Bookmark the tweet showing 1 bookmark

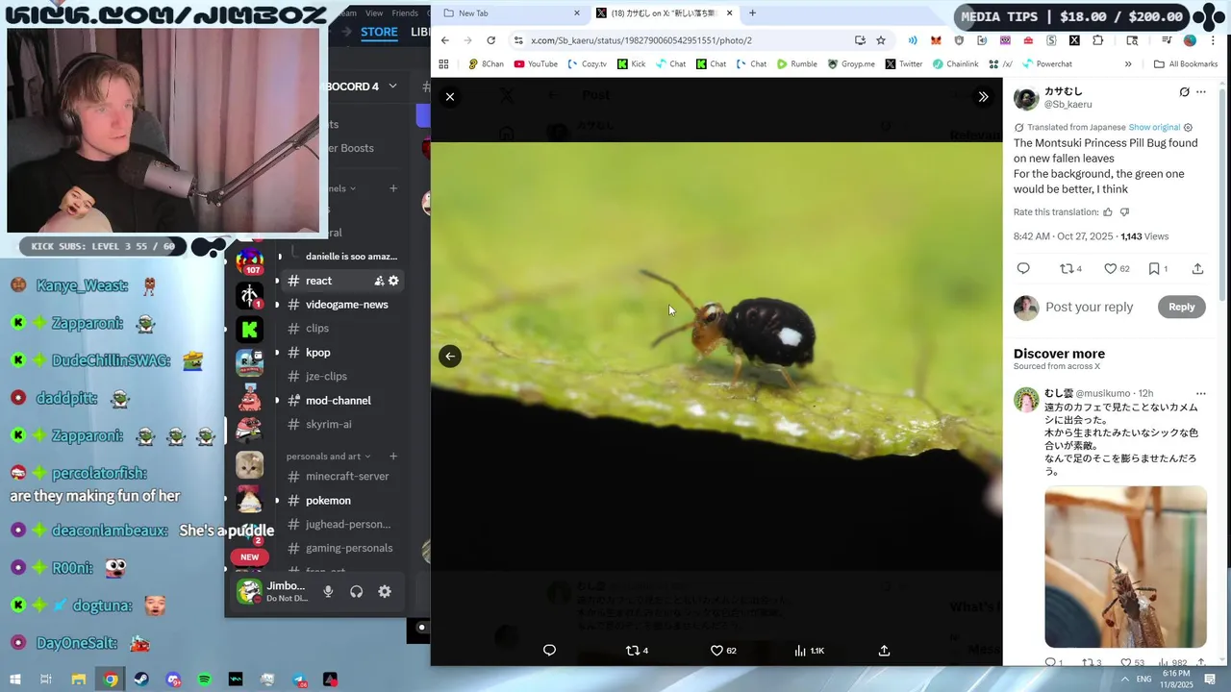(x=1158, y=269)
